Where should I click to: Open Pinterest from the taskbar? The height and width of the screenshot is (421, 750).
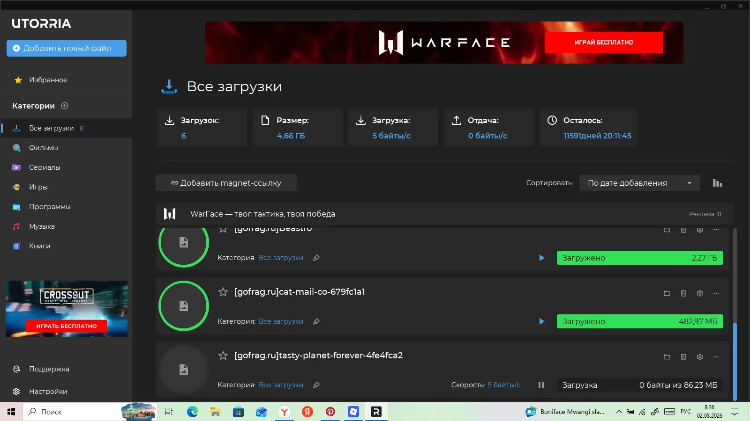point(330,412)
